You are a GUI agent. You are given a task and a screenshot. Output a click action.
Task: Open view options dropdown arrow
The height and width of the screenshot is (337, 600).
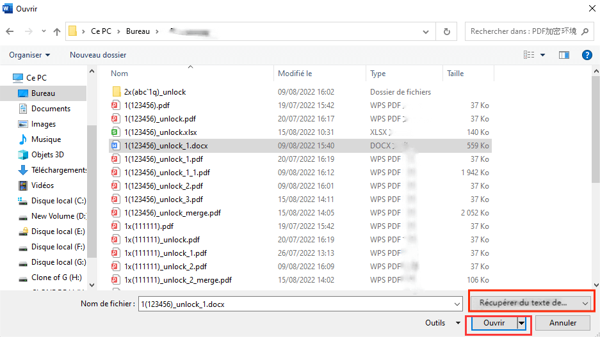click(542, 55)
